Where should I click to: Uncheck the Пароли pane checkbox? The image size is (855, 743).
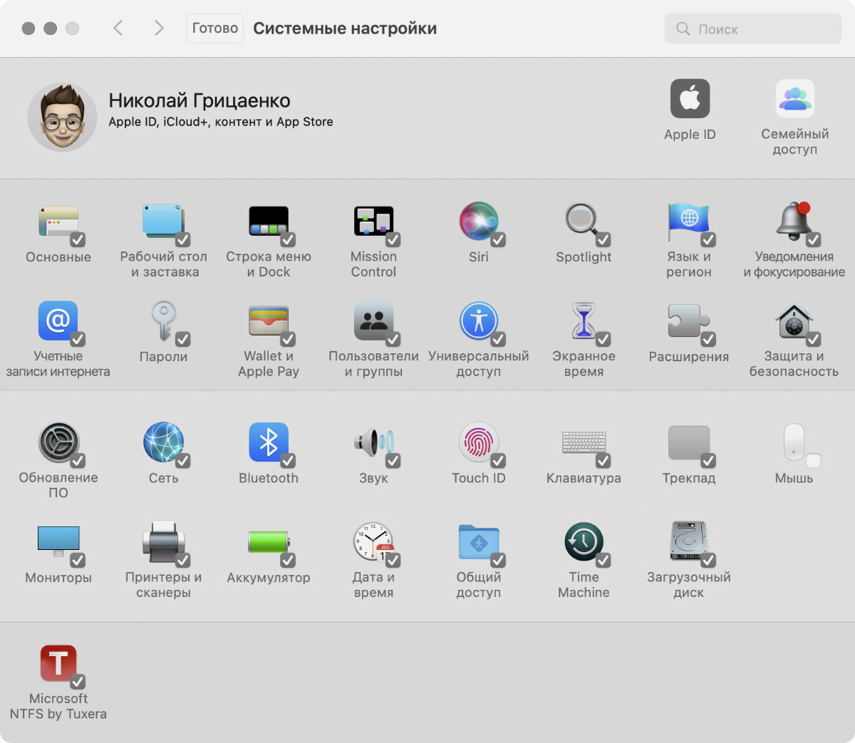182,339
